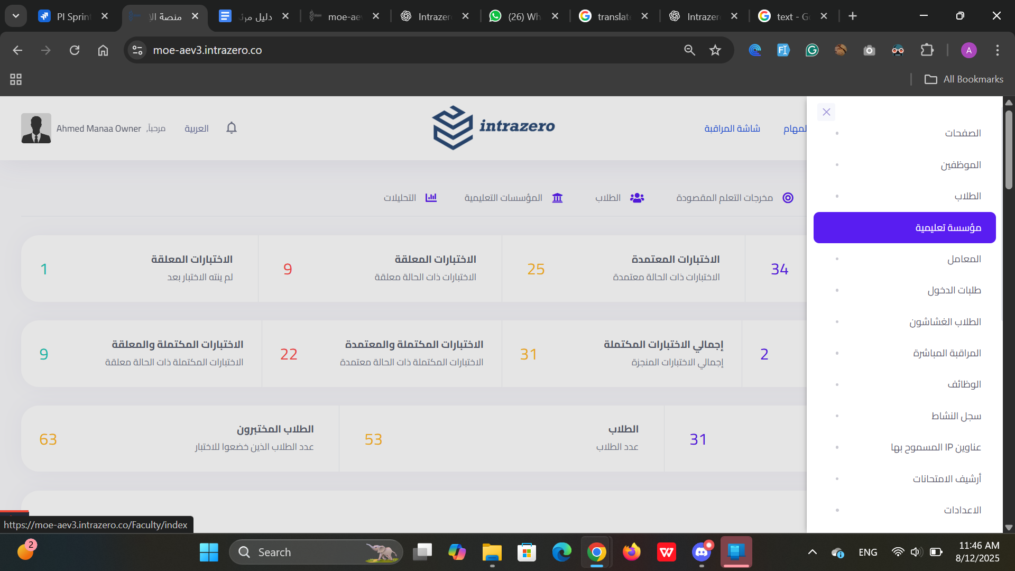The height and width of the screenshot is (571, 1015).
Task: Bookmark this page with star icon
Action: tap(715, 50)
